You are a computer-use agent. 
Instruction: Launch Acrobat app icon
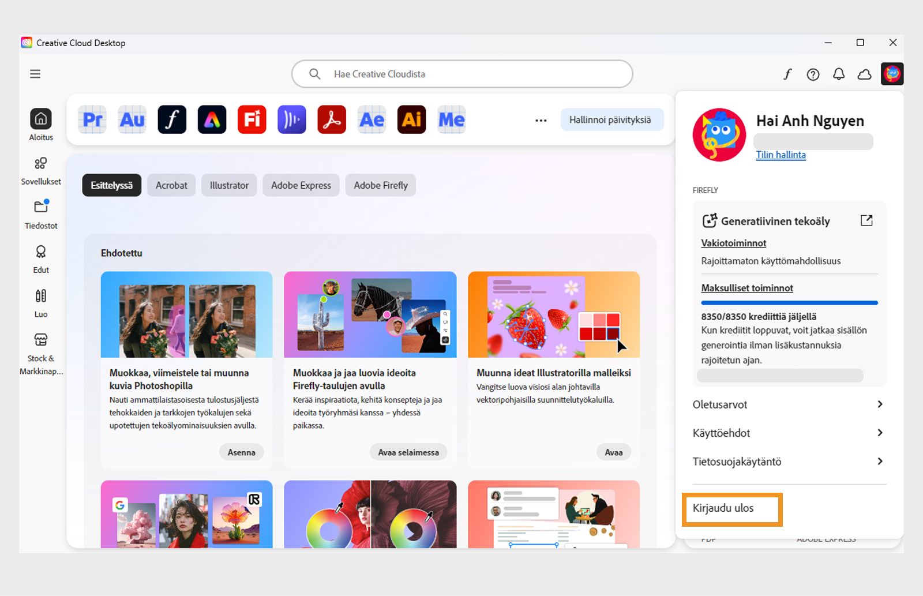pyautogui.click(x=332, y=119)
